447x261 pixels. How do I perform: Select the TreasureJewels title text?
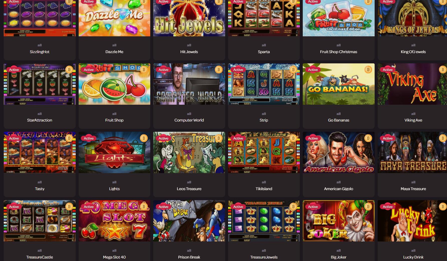coord(264,257)
